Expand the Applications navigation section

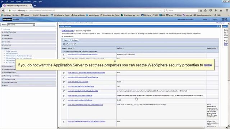click(2, 39)
